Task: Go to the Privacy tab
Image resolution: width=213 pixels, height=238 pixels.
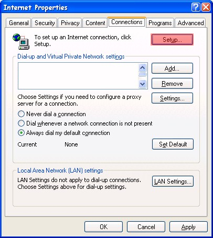Action: point(70,23)
